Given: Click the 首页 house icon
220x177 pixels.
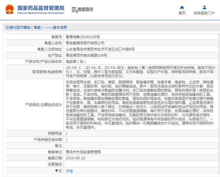Looking at the screenshot, I should [182, 7].
